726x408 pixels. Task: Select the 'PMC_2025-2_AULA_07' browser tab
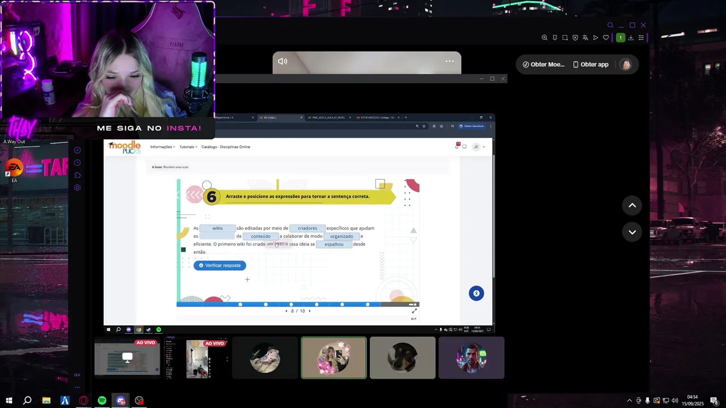click(x=330, y=117)
